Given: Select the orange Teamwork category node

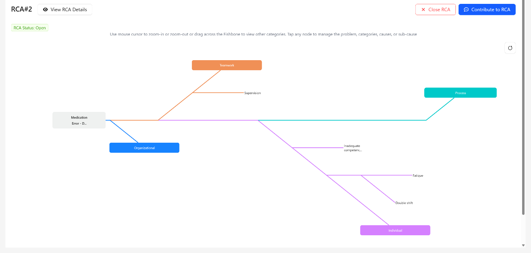Looking at the screenshot, I should click(227, 65).
